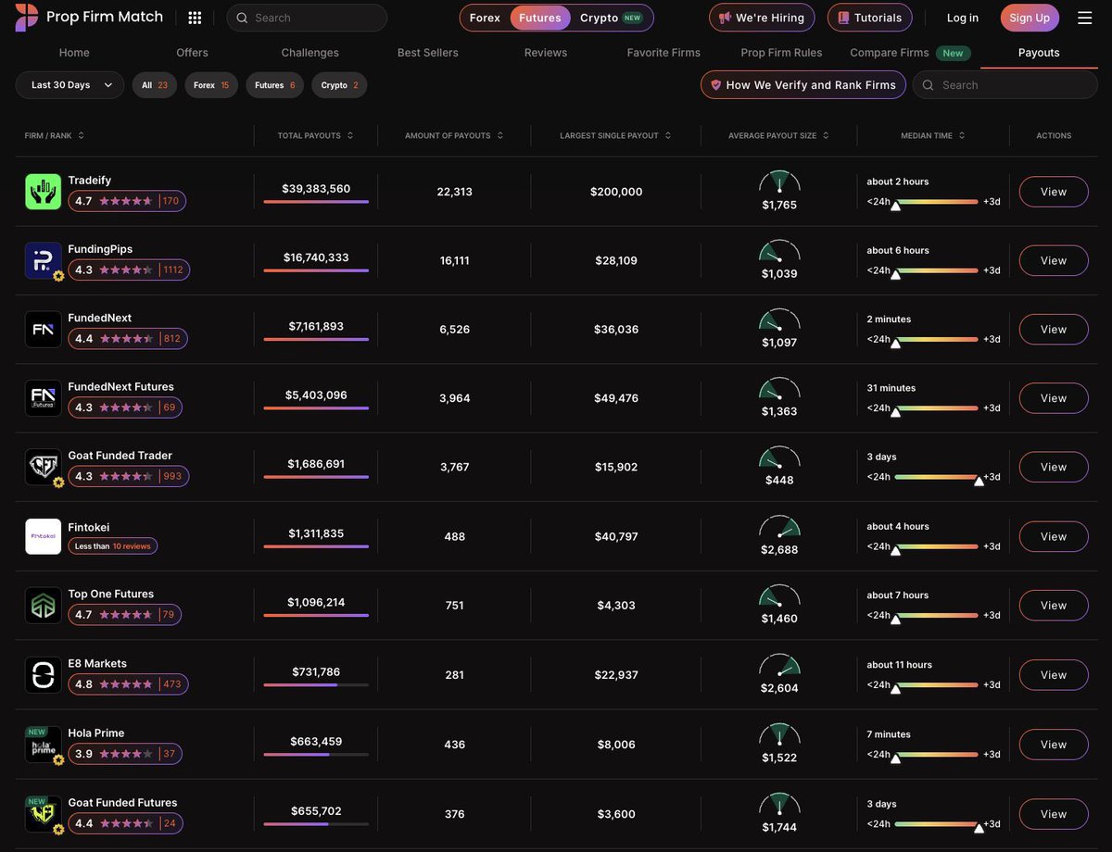The width and height of the screenshot is (1112, 852).
Task: Sort by Total Payouts column
Action: click(315, 135)
